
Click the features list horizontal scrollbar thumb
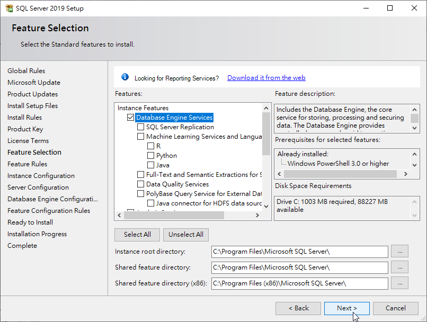pos(174,216)
